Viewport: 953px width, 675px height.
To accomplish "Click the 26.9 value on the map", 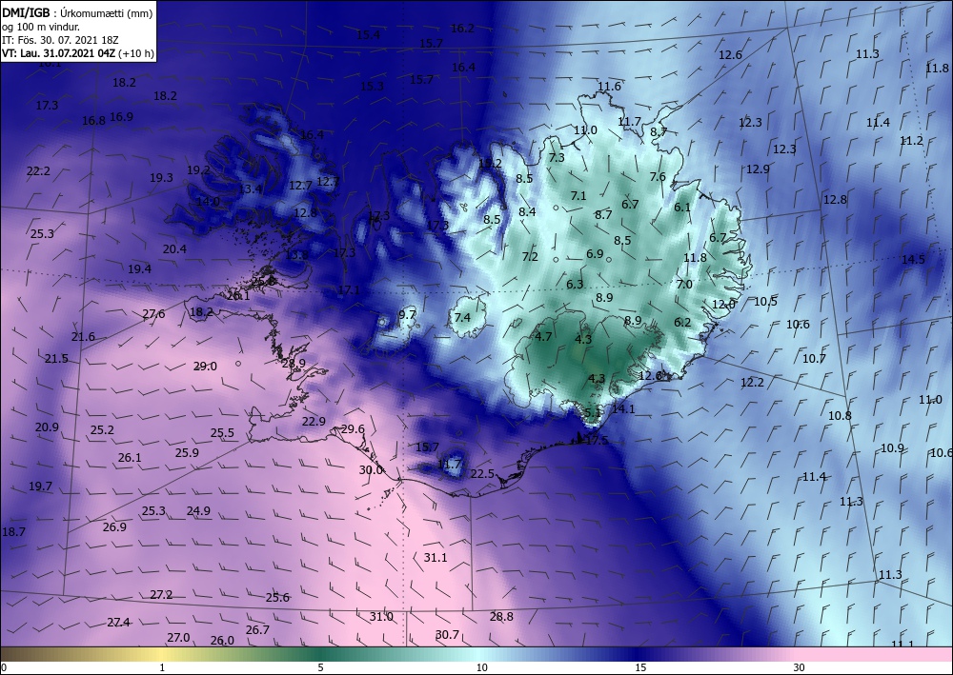I will [114, 526].
